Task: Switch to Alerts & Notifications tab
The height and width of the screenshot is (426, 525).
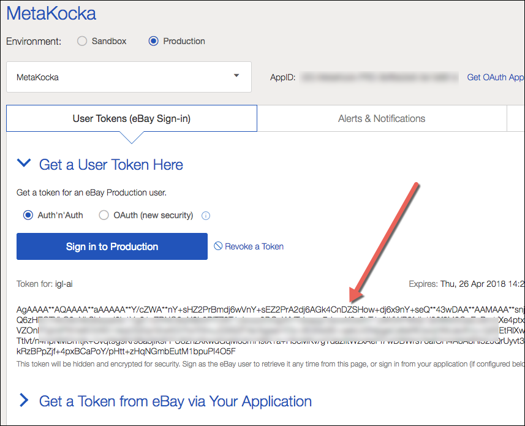Action: 382,118
